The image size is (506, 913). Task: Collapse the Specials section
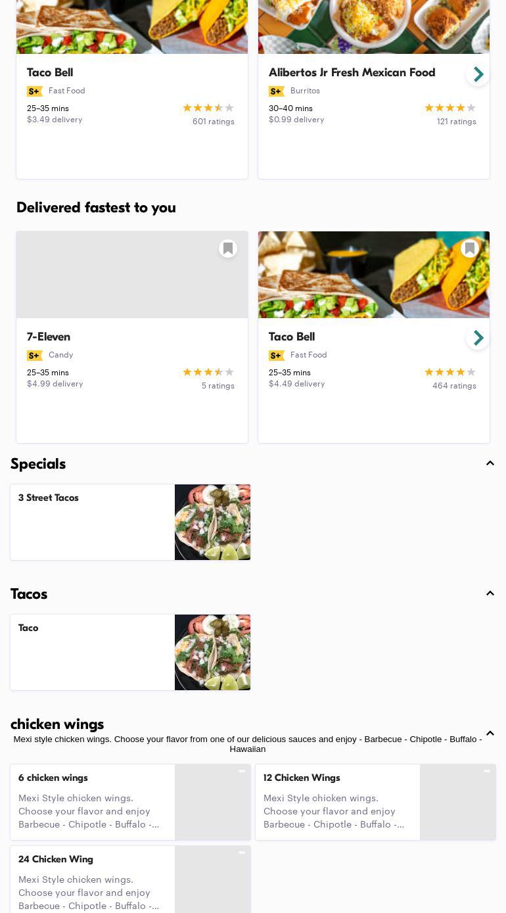490,463
